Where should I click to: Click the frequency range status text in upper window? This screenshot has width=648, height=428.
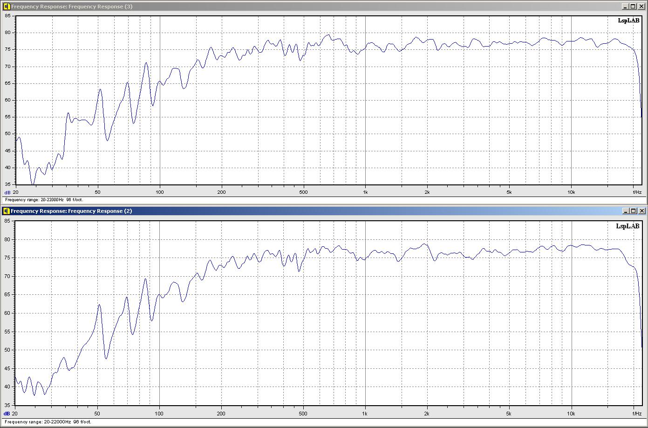click(x=44, y=200)
